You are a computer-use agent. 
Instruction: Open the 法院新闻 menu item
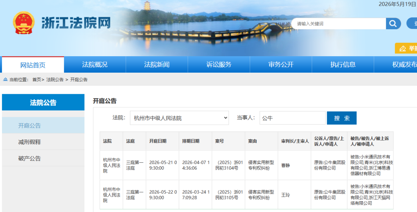pyautogui.click(x=157, y=64)
